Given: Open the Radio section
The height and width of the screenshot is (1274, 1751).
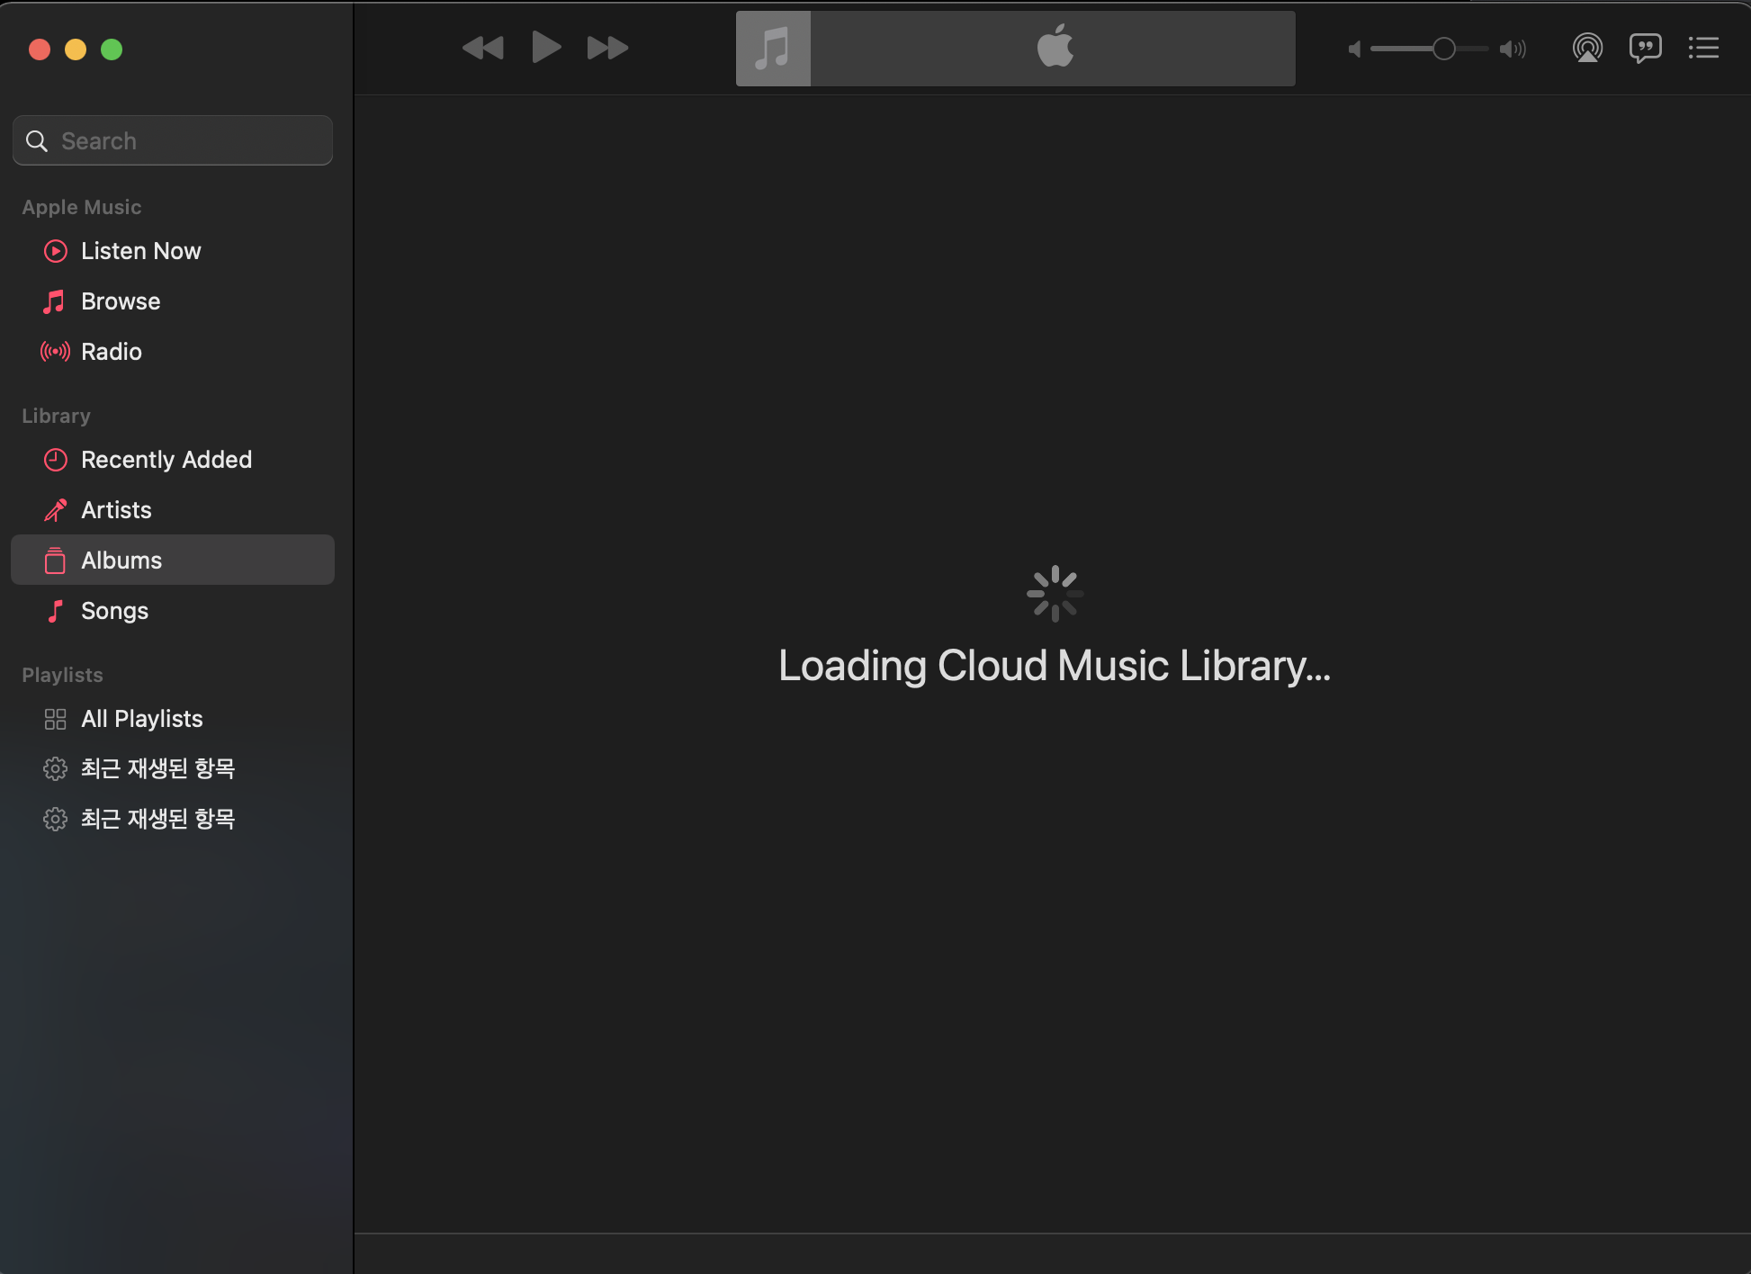Looking at the screenshot, I should click(x=112, y=352).
